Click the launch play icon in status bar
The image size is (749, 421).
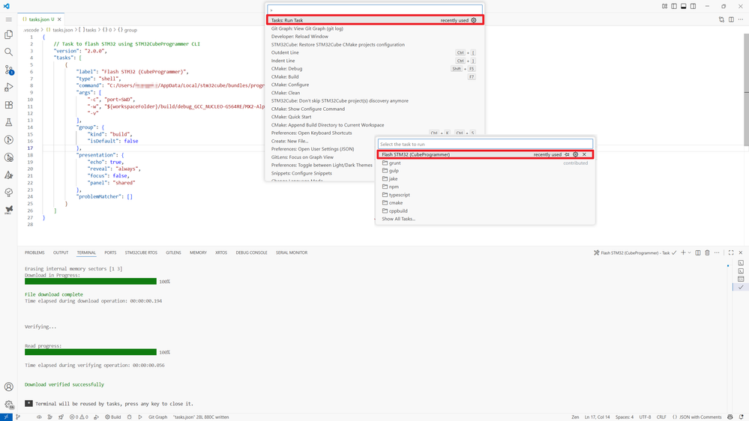(140, 417)
